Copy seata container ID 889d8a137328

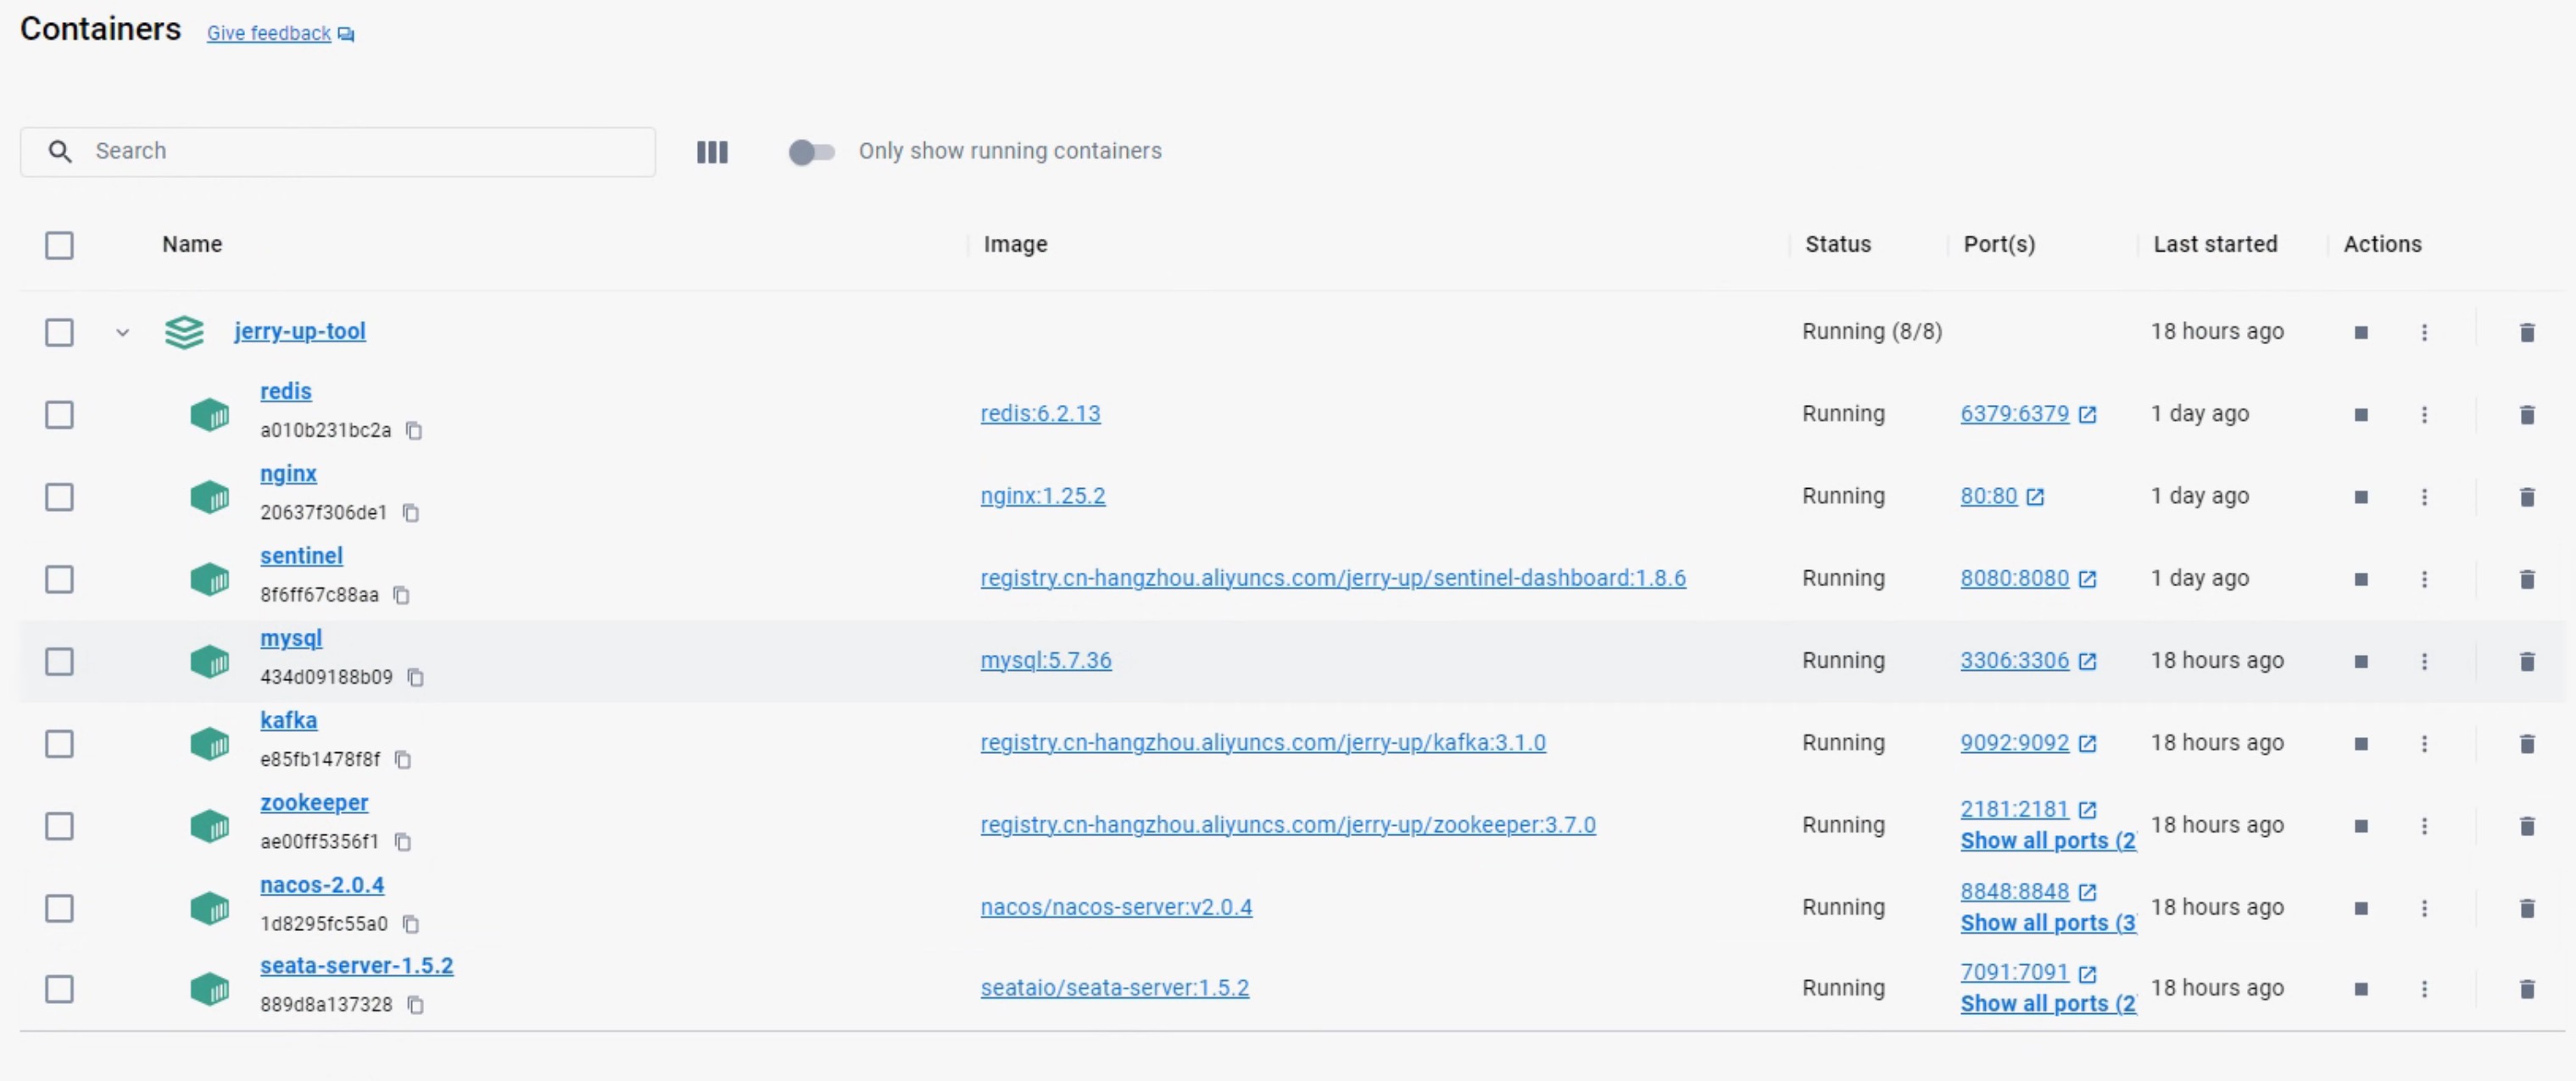pos(416,1005)
